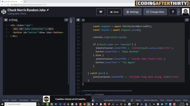
Task: Edit pen title with pencil icon
Action: tap(47, 10)
